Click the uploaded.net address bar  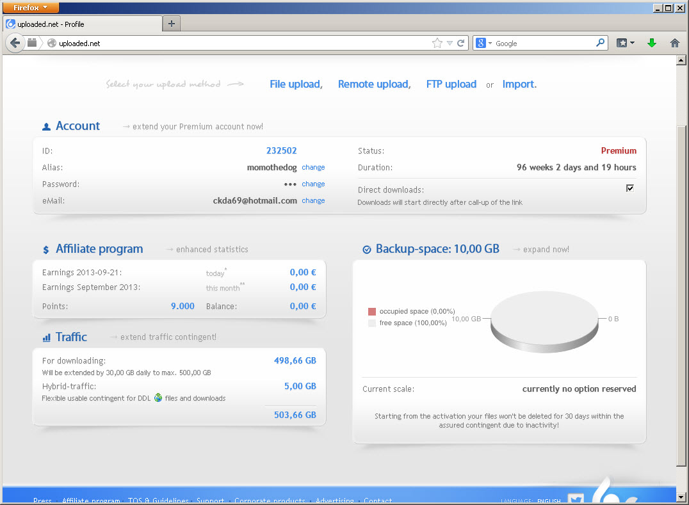(x=244, y=43)
